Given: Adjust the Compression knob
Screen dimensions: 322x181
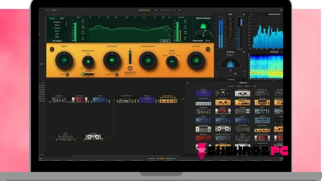Looking at the screenshot, I should pos(148,60).
